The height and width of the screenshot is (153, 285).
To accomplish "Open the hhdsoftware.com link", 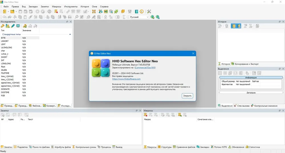I will [x=126, y=79].
